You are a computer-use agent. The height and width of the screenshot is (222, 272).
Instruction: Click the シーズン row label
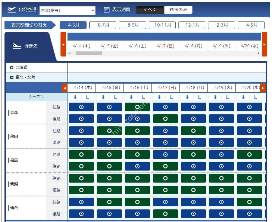point(36,97)
